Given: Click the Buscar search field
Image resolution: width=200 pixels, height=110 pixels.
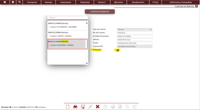Looking at the screenshot, I should (68, 18).
